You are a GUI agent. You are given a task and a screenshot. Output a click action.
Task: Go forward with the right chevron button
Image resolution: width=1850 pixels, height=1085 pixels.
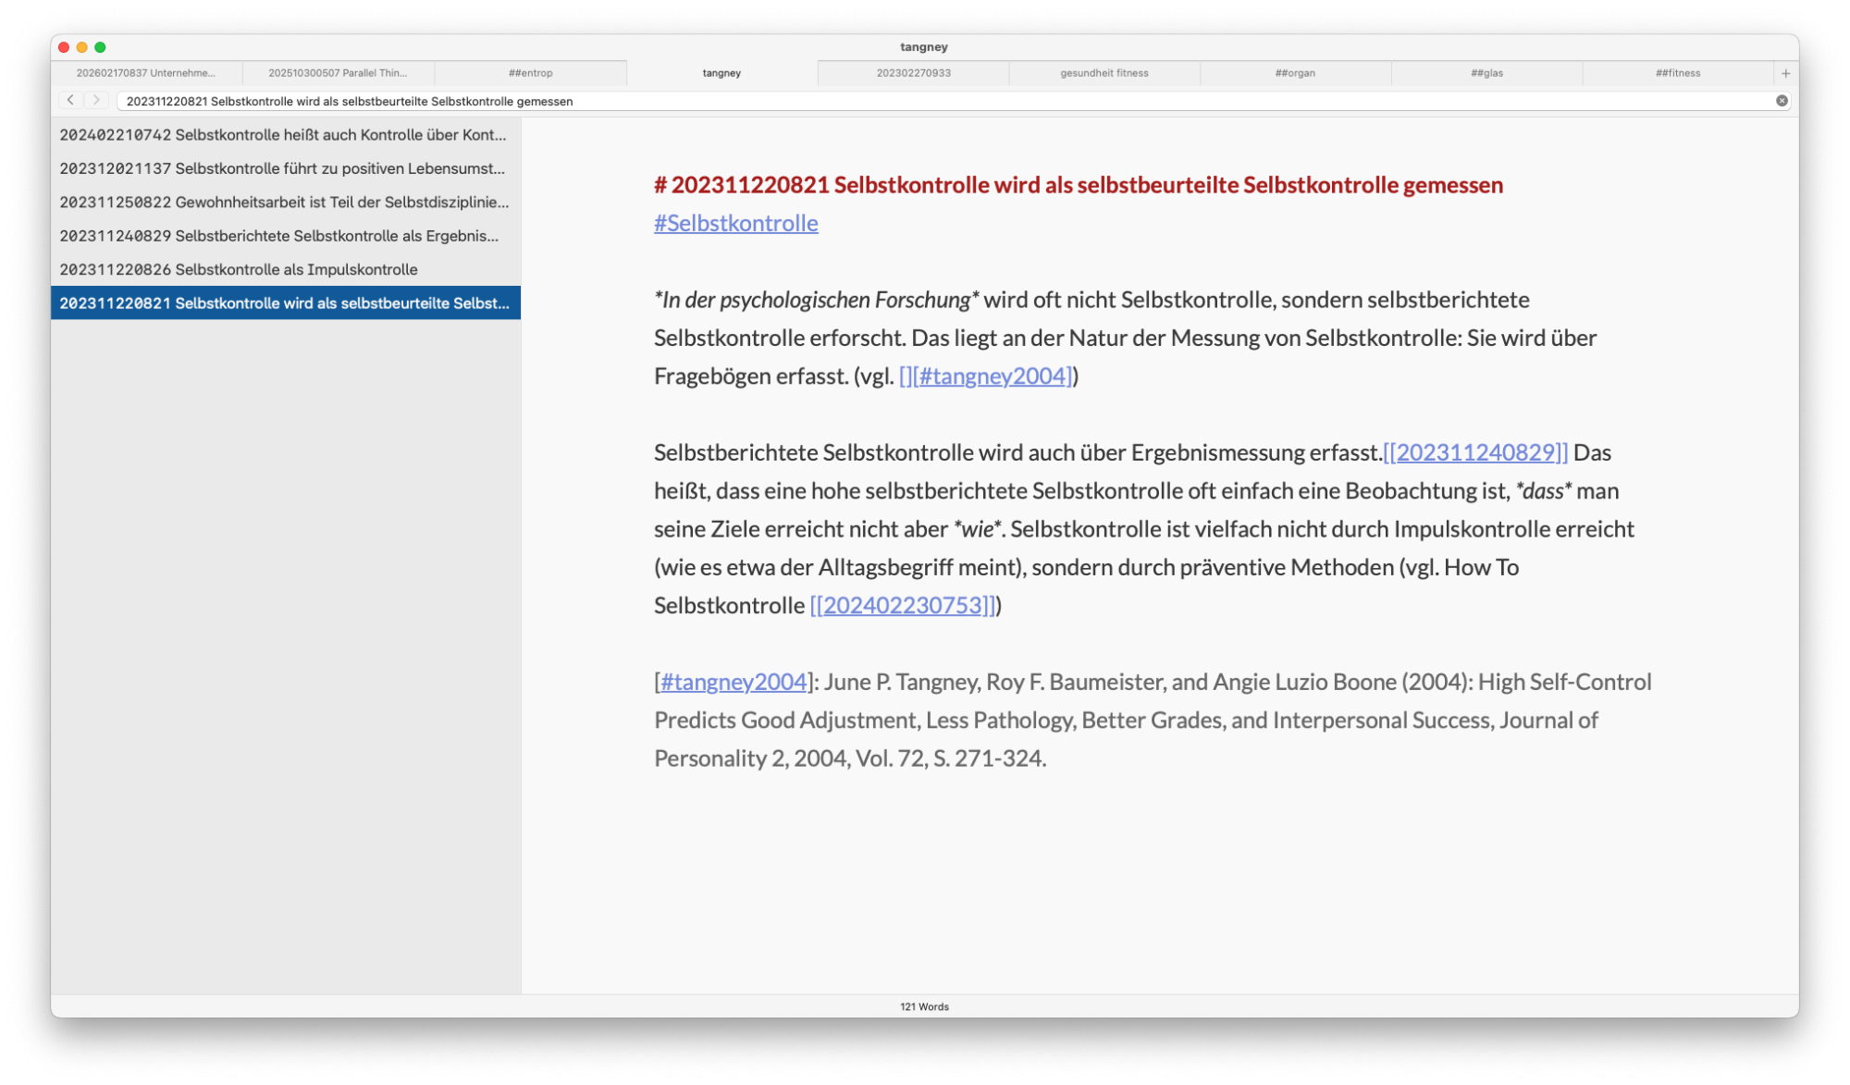click(x=96, y=100)
